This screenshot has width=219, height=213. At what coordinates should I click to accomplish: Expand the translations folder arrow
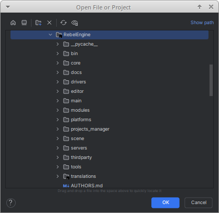58,176
